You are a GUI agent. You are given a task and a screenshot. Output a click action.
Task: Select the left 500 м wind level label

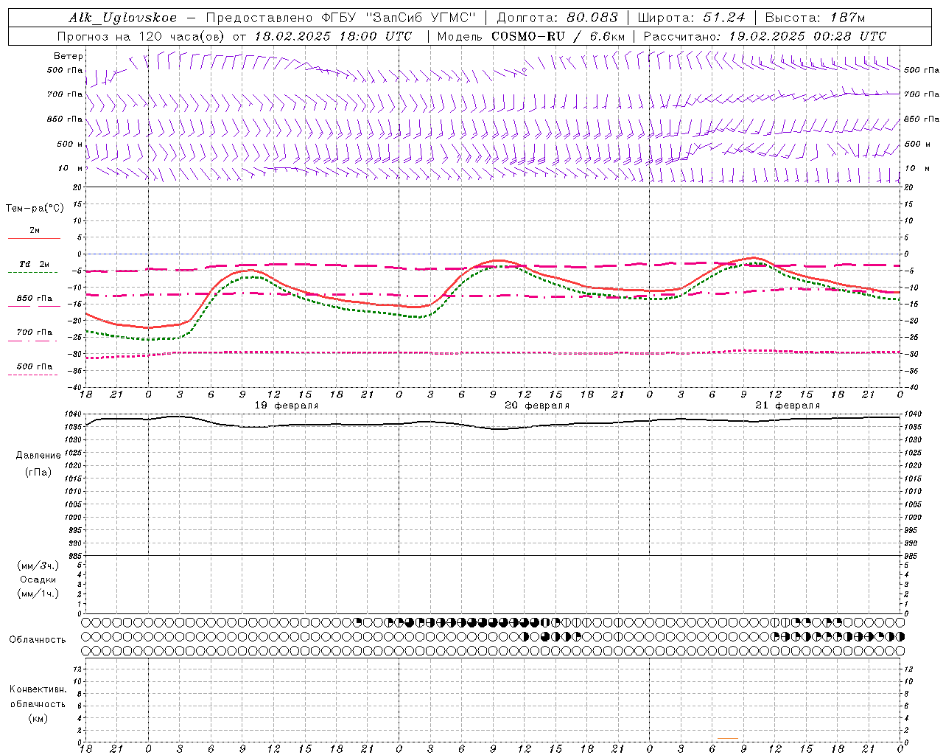71,144
